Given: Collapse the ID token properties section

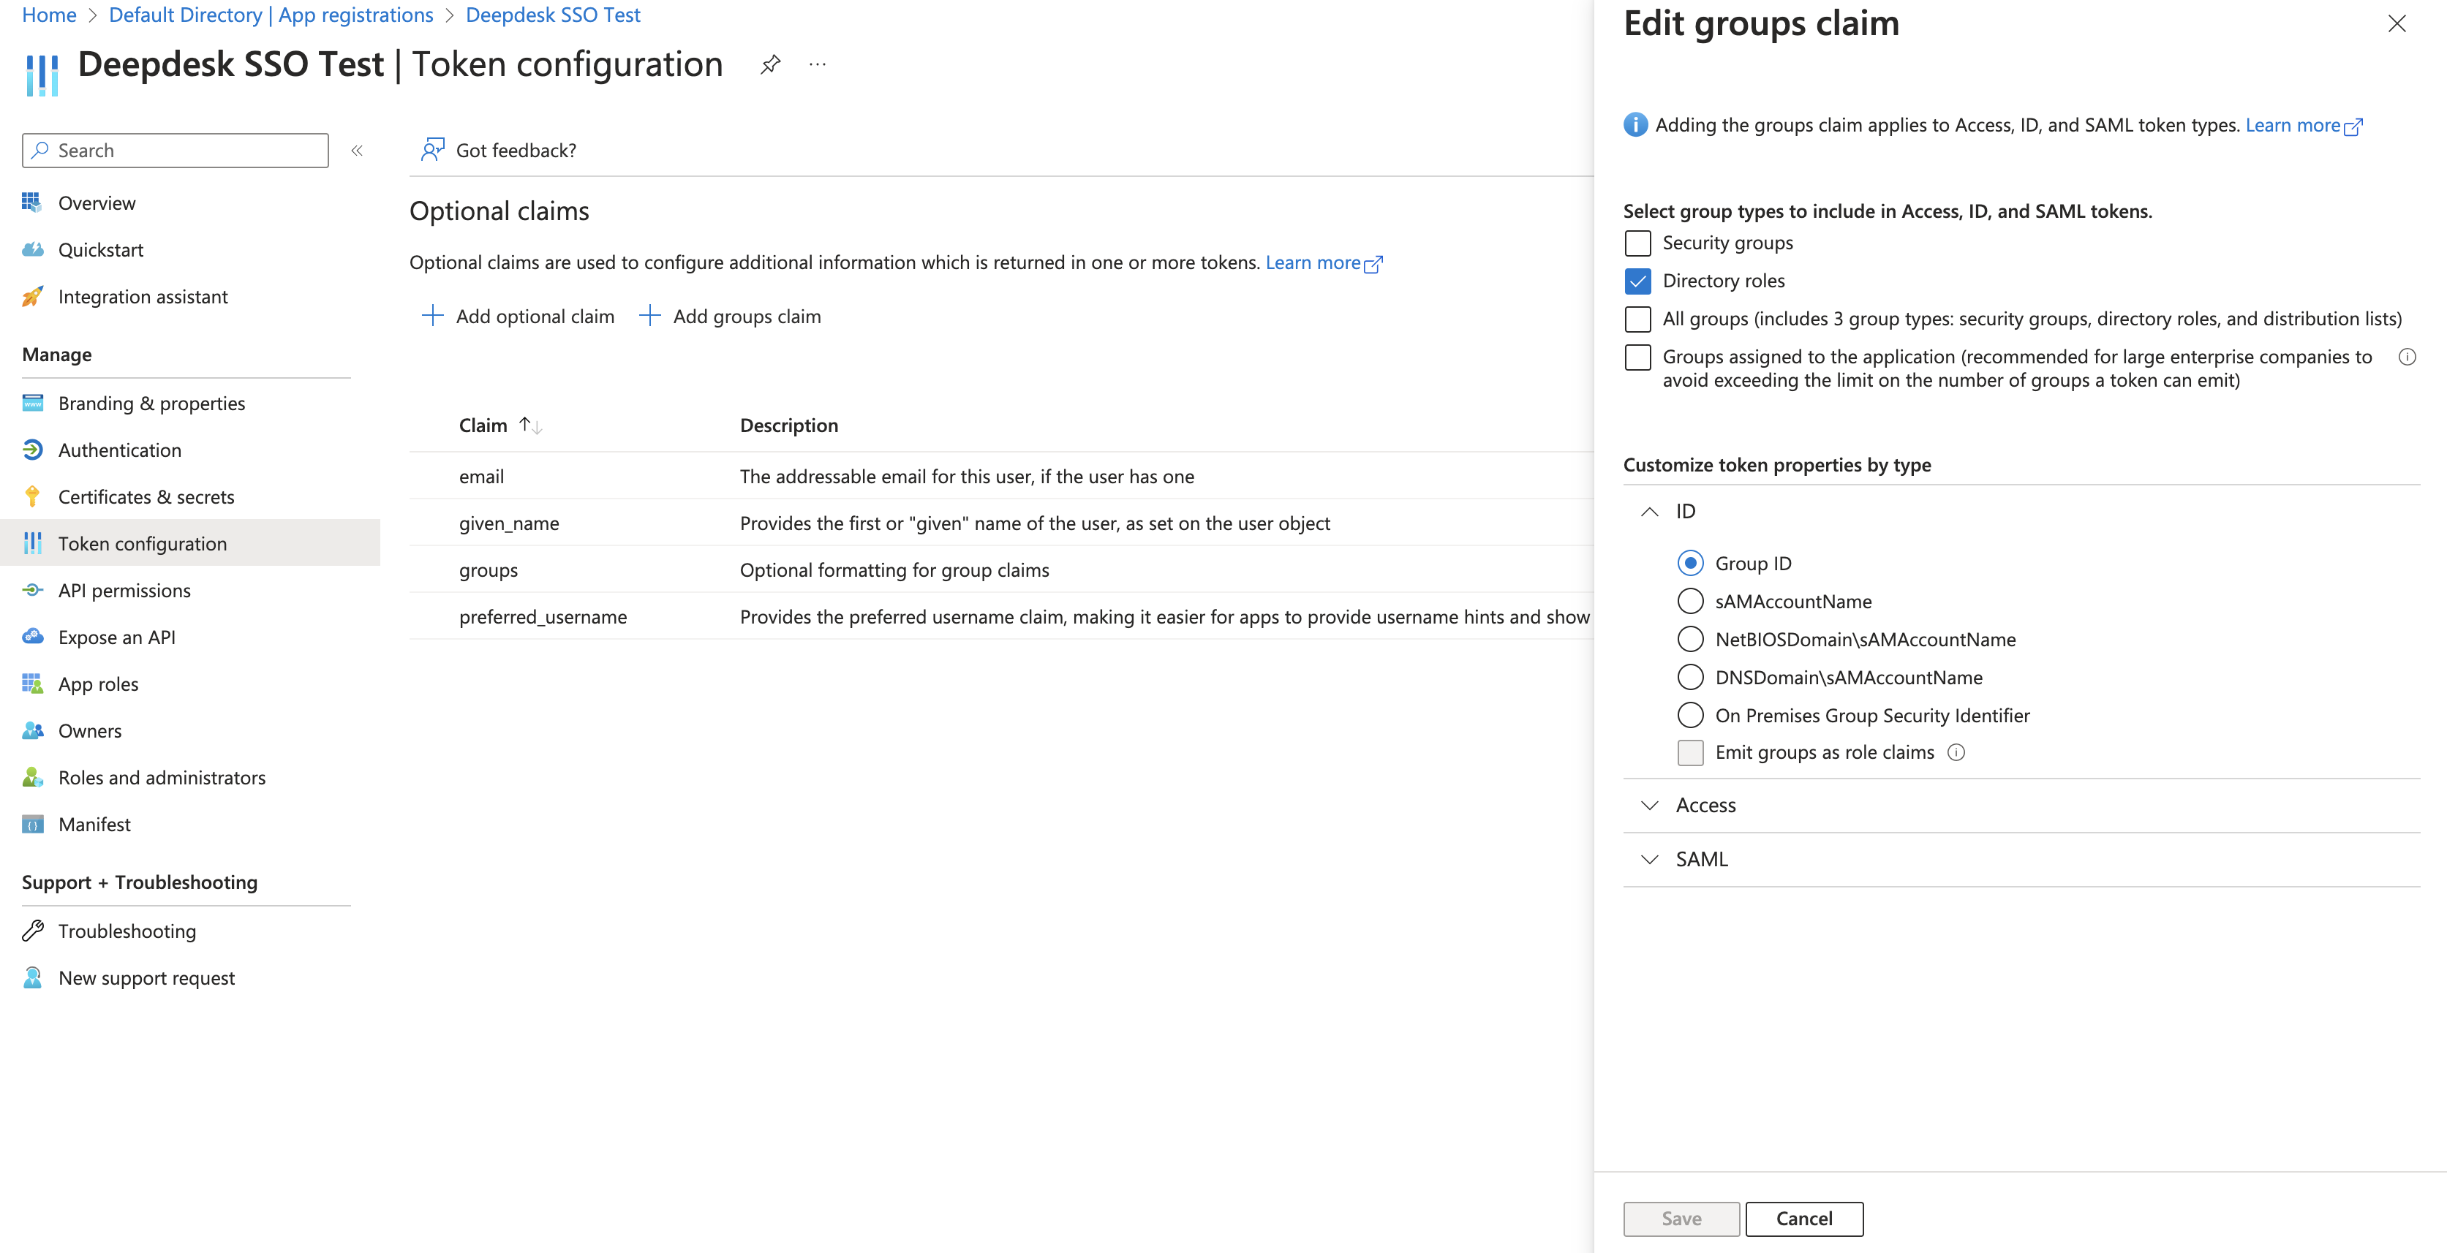Looking at the screenshot, I should click(1649, 511).
